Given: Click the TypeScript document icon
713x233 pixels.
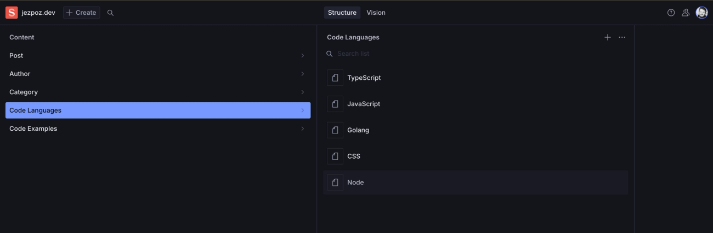Looking at the screenshot, I should (x=335, y=78).
